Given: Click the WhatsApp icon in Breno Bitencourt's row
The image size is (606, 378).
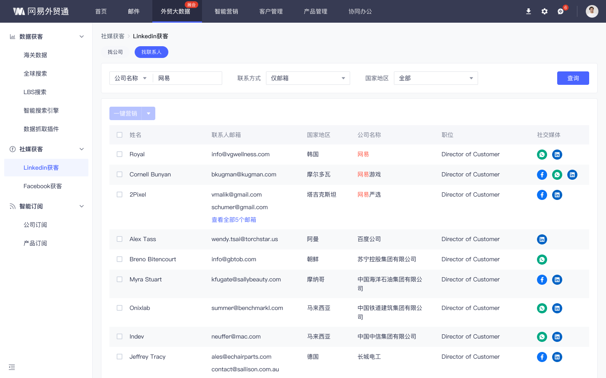Looking at the screenshot, I should 542,260.
